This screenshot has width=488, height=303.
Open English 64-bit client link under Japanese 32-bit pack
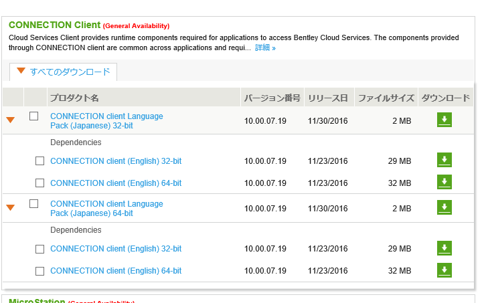116,183
